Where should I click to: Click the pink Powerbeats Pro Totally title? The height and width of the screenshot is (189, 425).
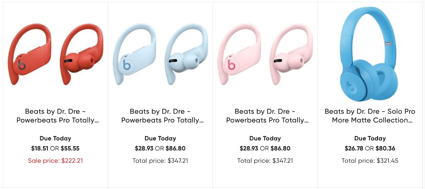[267, 116]
